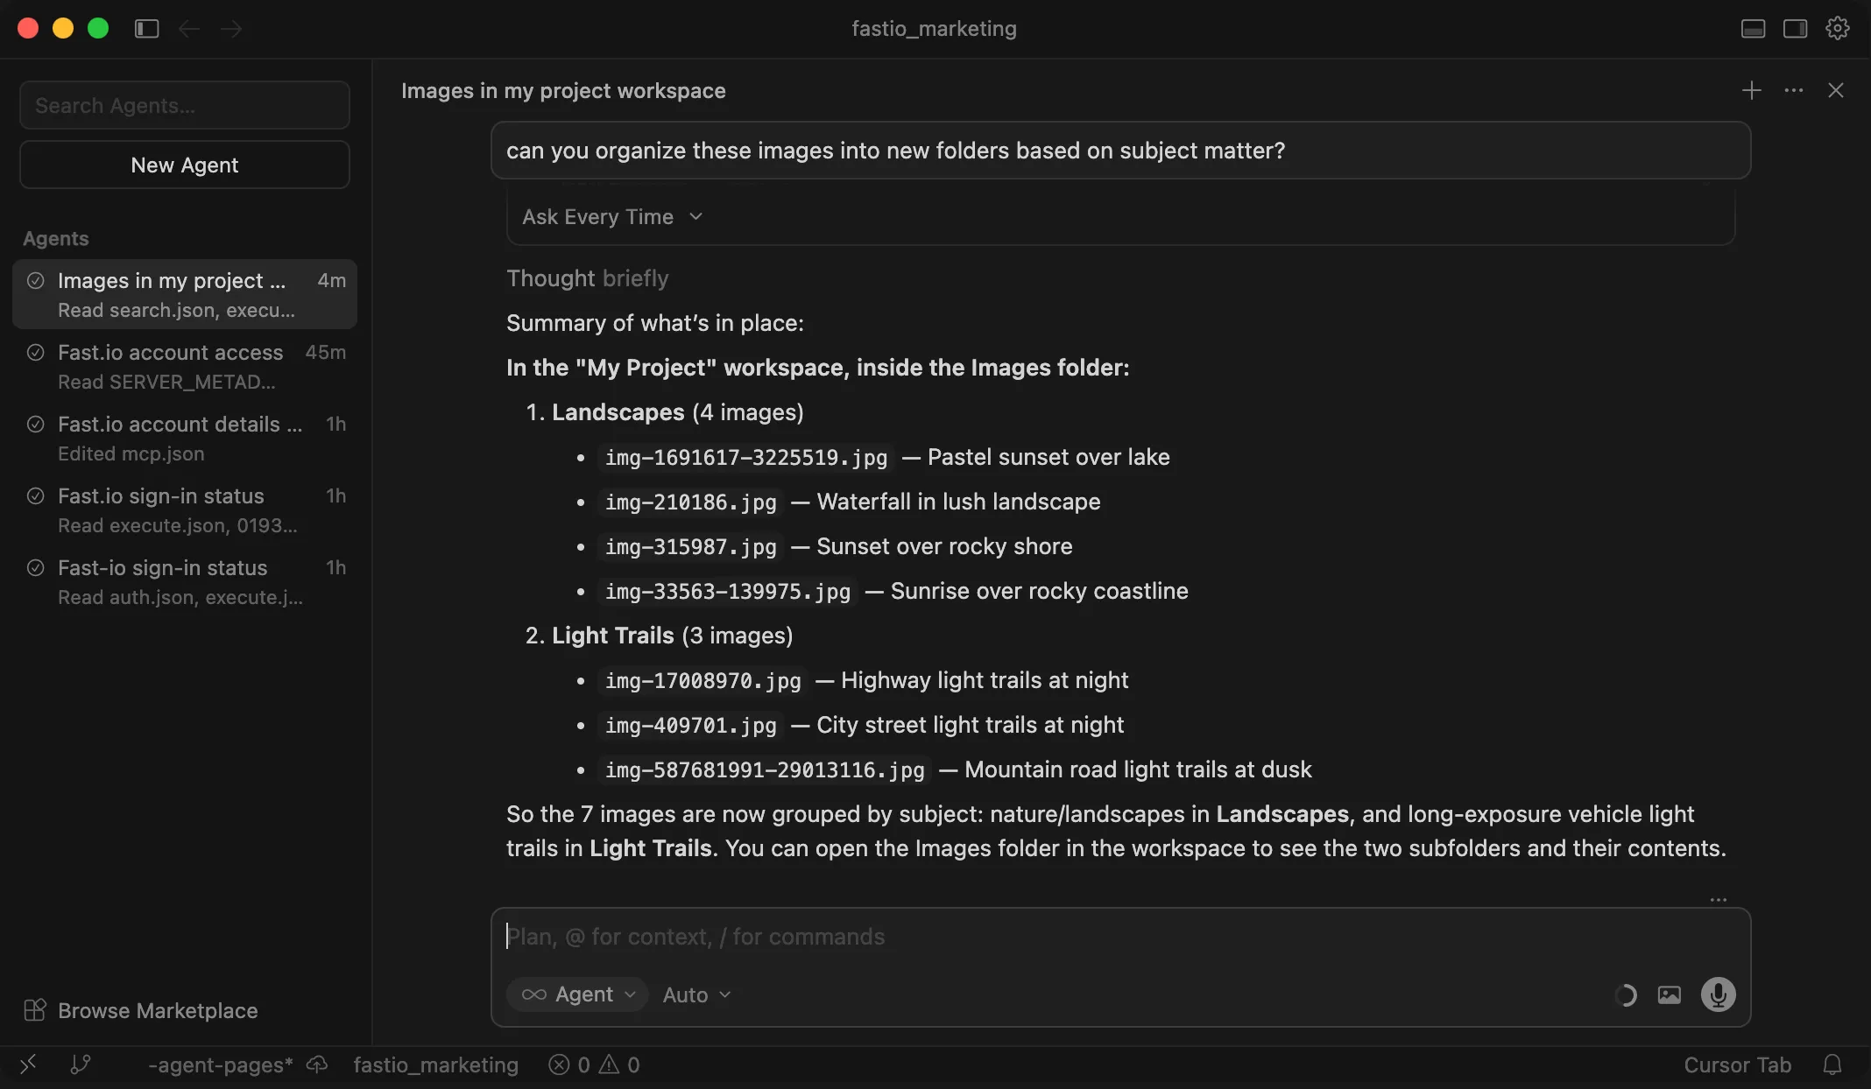This screenshot has width=1871, height=1089.
Task: Open the Auto model selector dropdown
Action: [x=695, y=994]
